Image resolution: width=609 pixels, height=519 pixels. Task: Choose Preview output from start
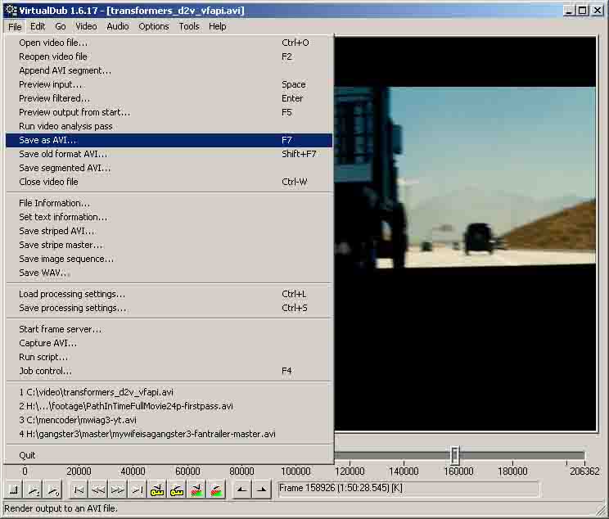click(169, 112)
